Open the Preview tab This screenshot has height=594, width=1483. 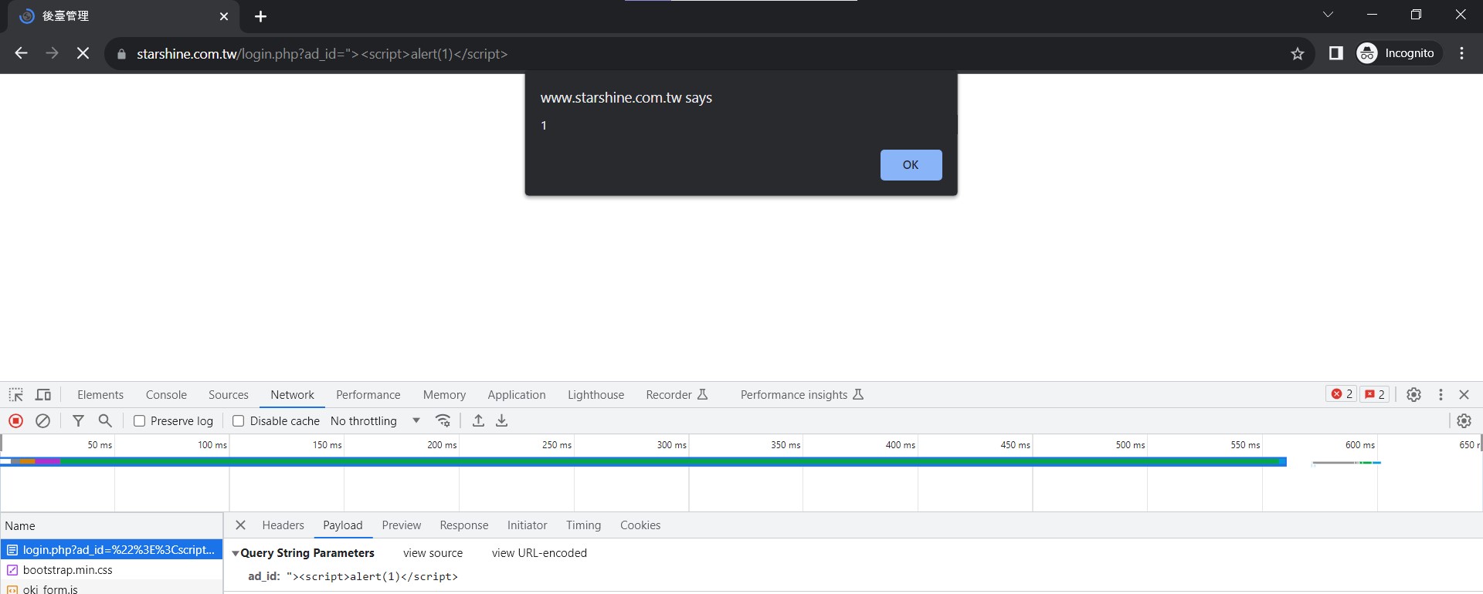click(402, 525)
